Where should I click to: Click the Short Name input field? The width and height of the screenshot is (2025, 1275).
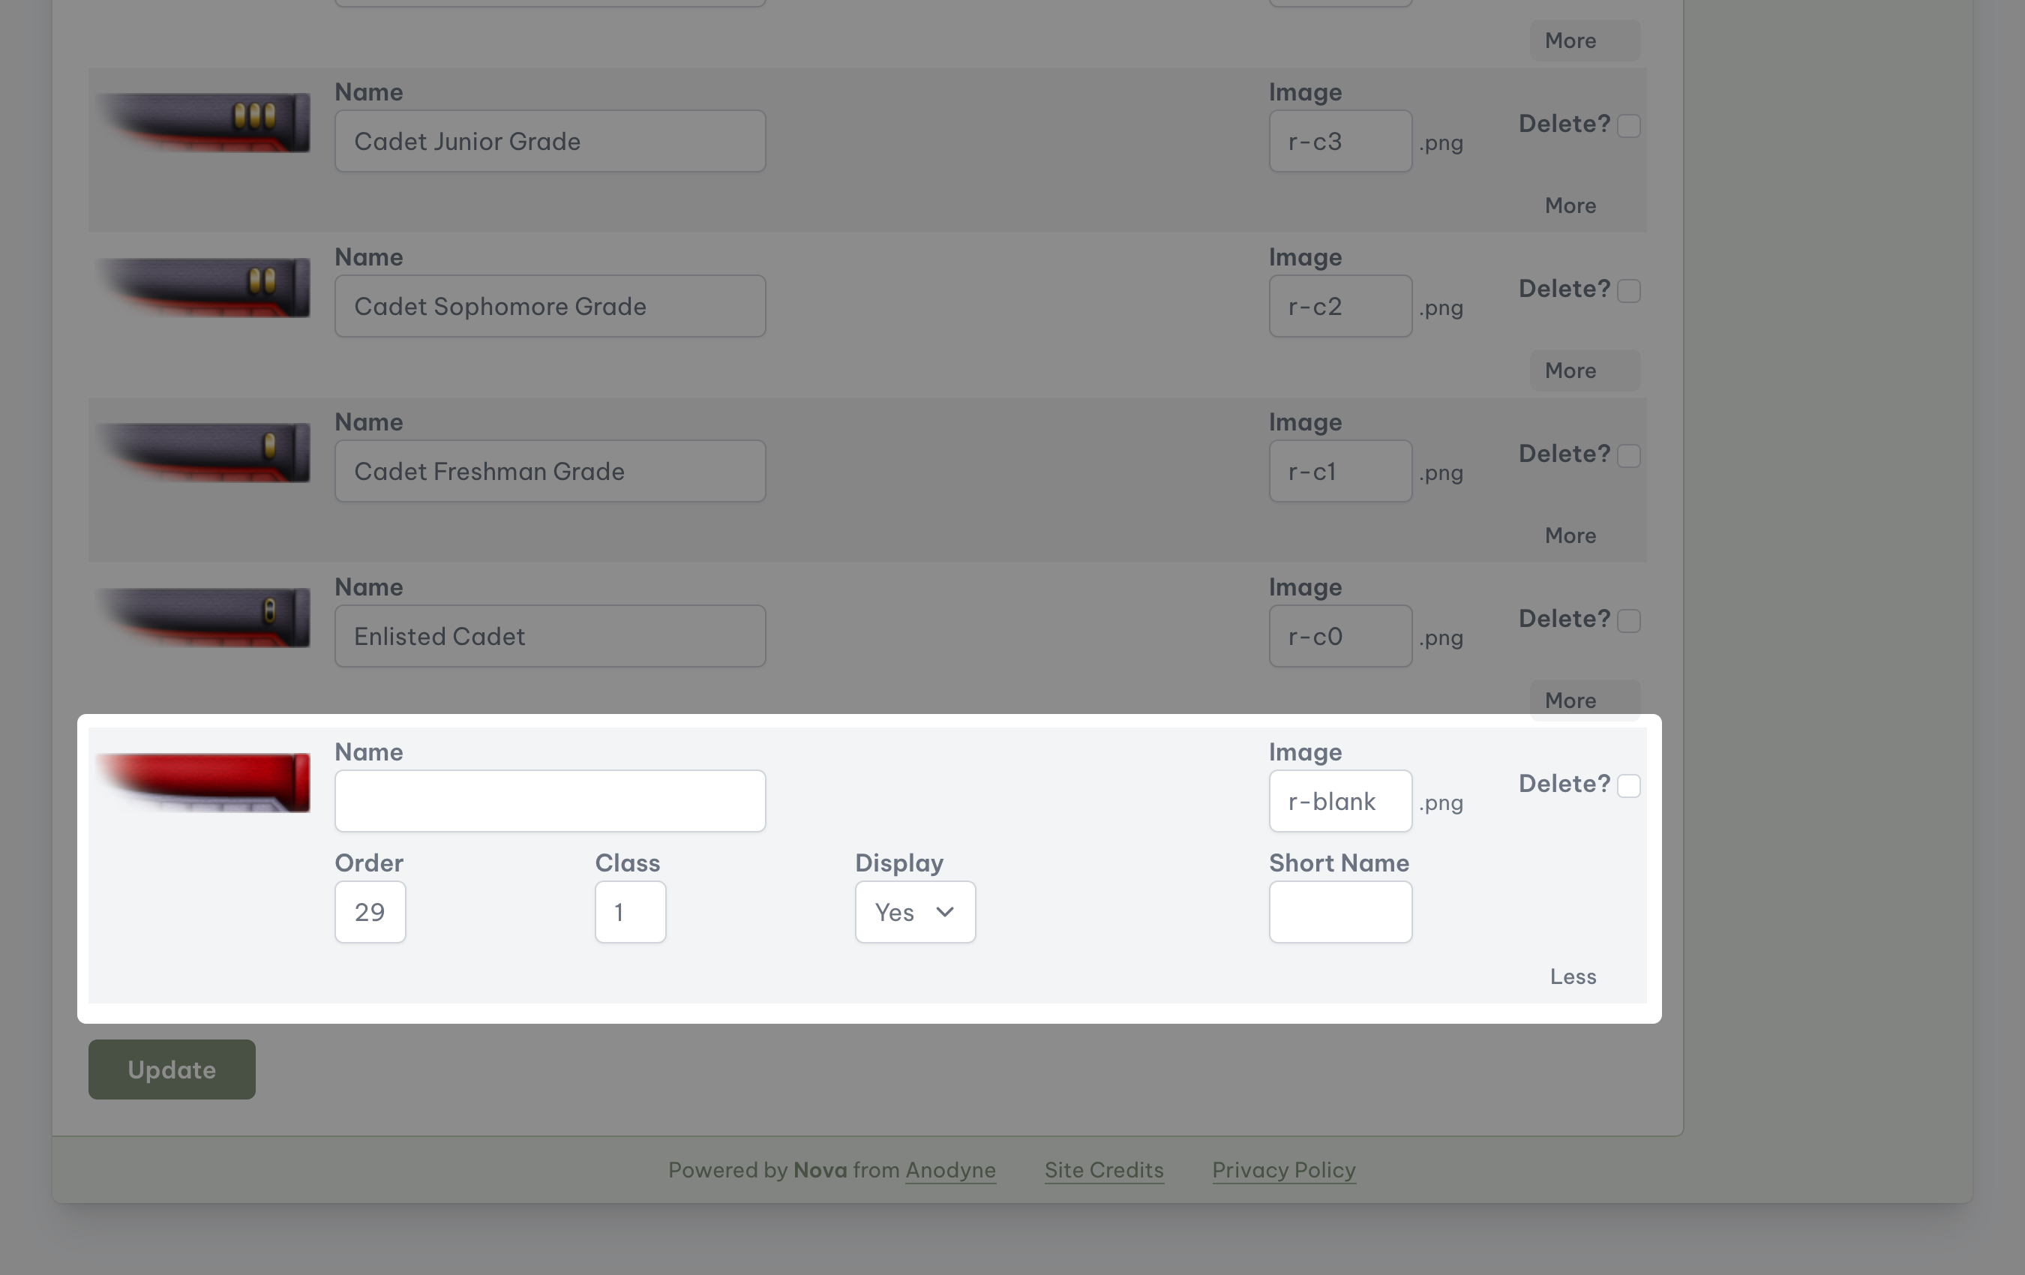coord(1339,912)
